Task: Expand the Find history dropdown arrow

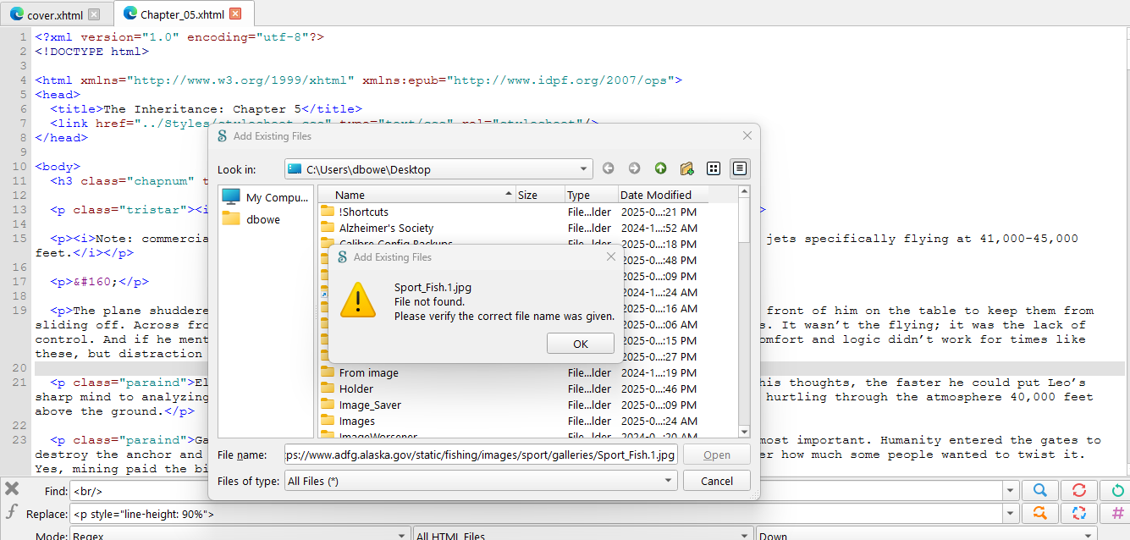Action: (1010, 490)
